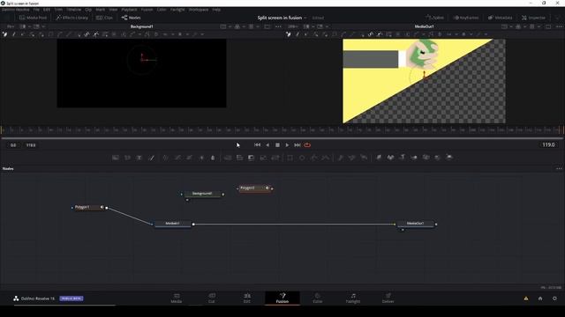This screenshot has width=565, height=317.
Task: Open left viewer options three-dot menu
Action: pyautogui.click(x=278, y=26)
